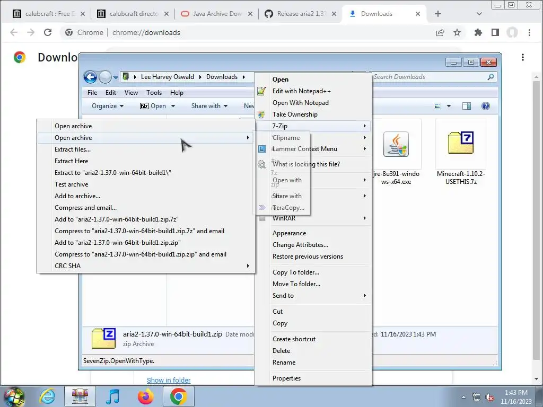Viewport: 543px width, 407px height.
Task: Open Windows Start menu orb
Action: 14,396
